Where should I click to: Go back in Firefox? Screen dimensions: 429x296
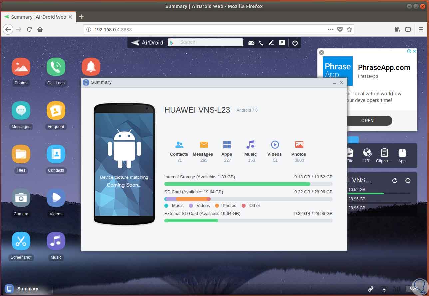[x=8, y=29]
